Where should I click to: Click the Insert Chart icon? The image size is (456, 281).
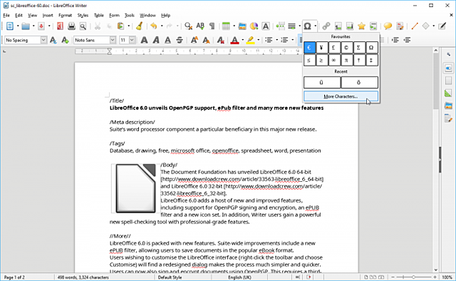click(254, 26)
